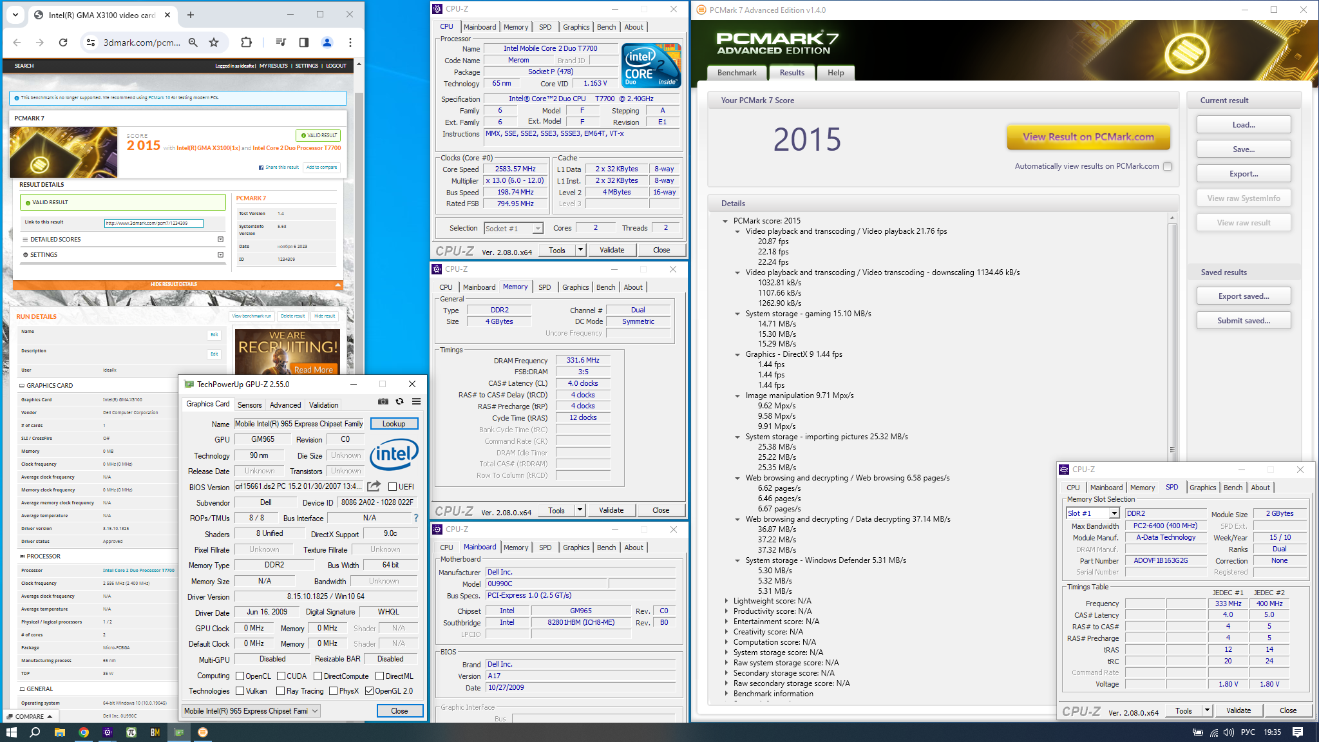Screen dimensions: 1319x742
Task: Open the Socket #1 selection dropdown
Action: 514,229
